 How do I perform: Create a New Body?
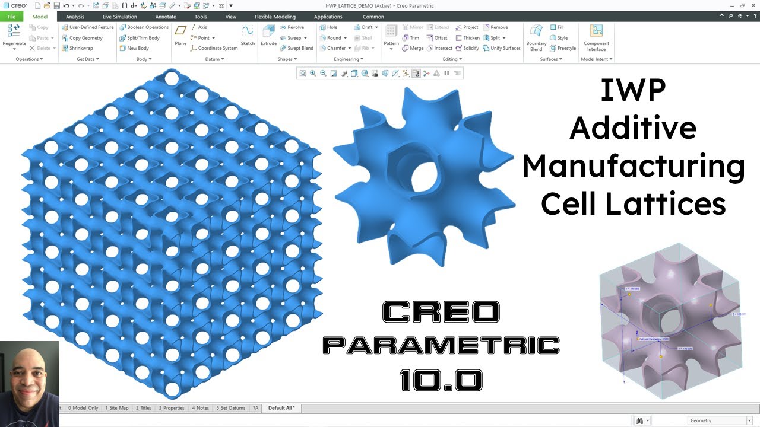point(134,49)
